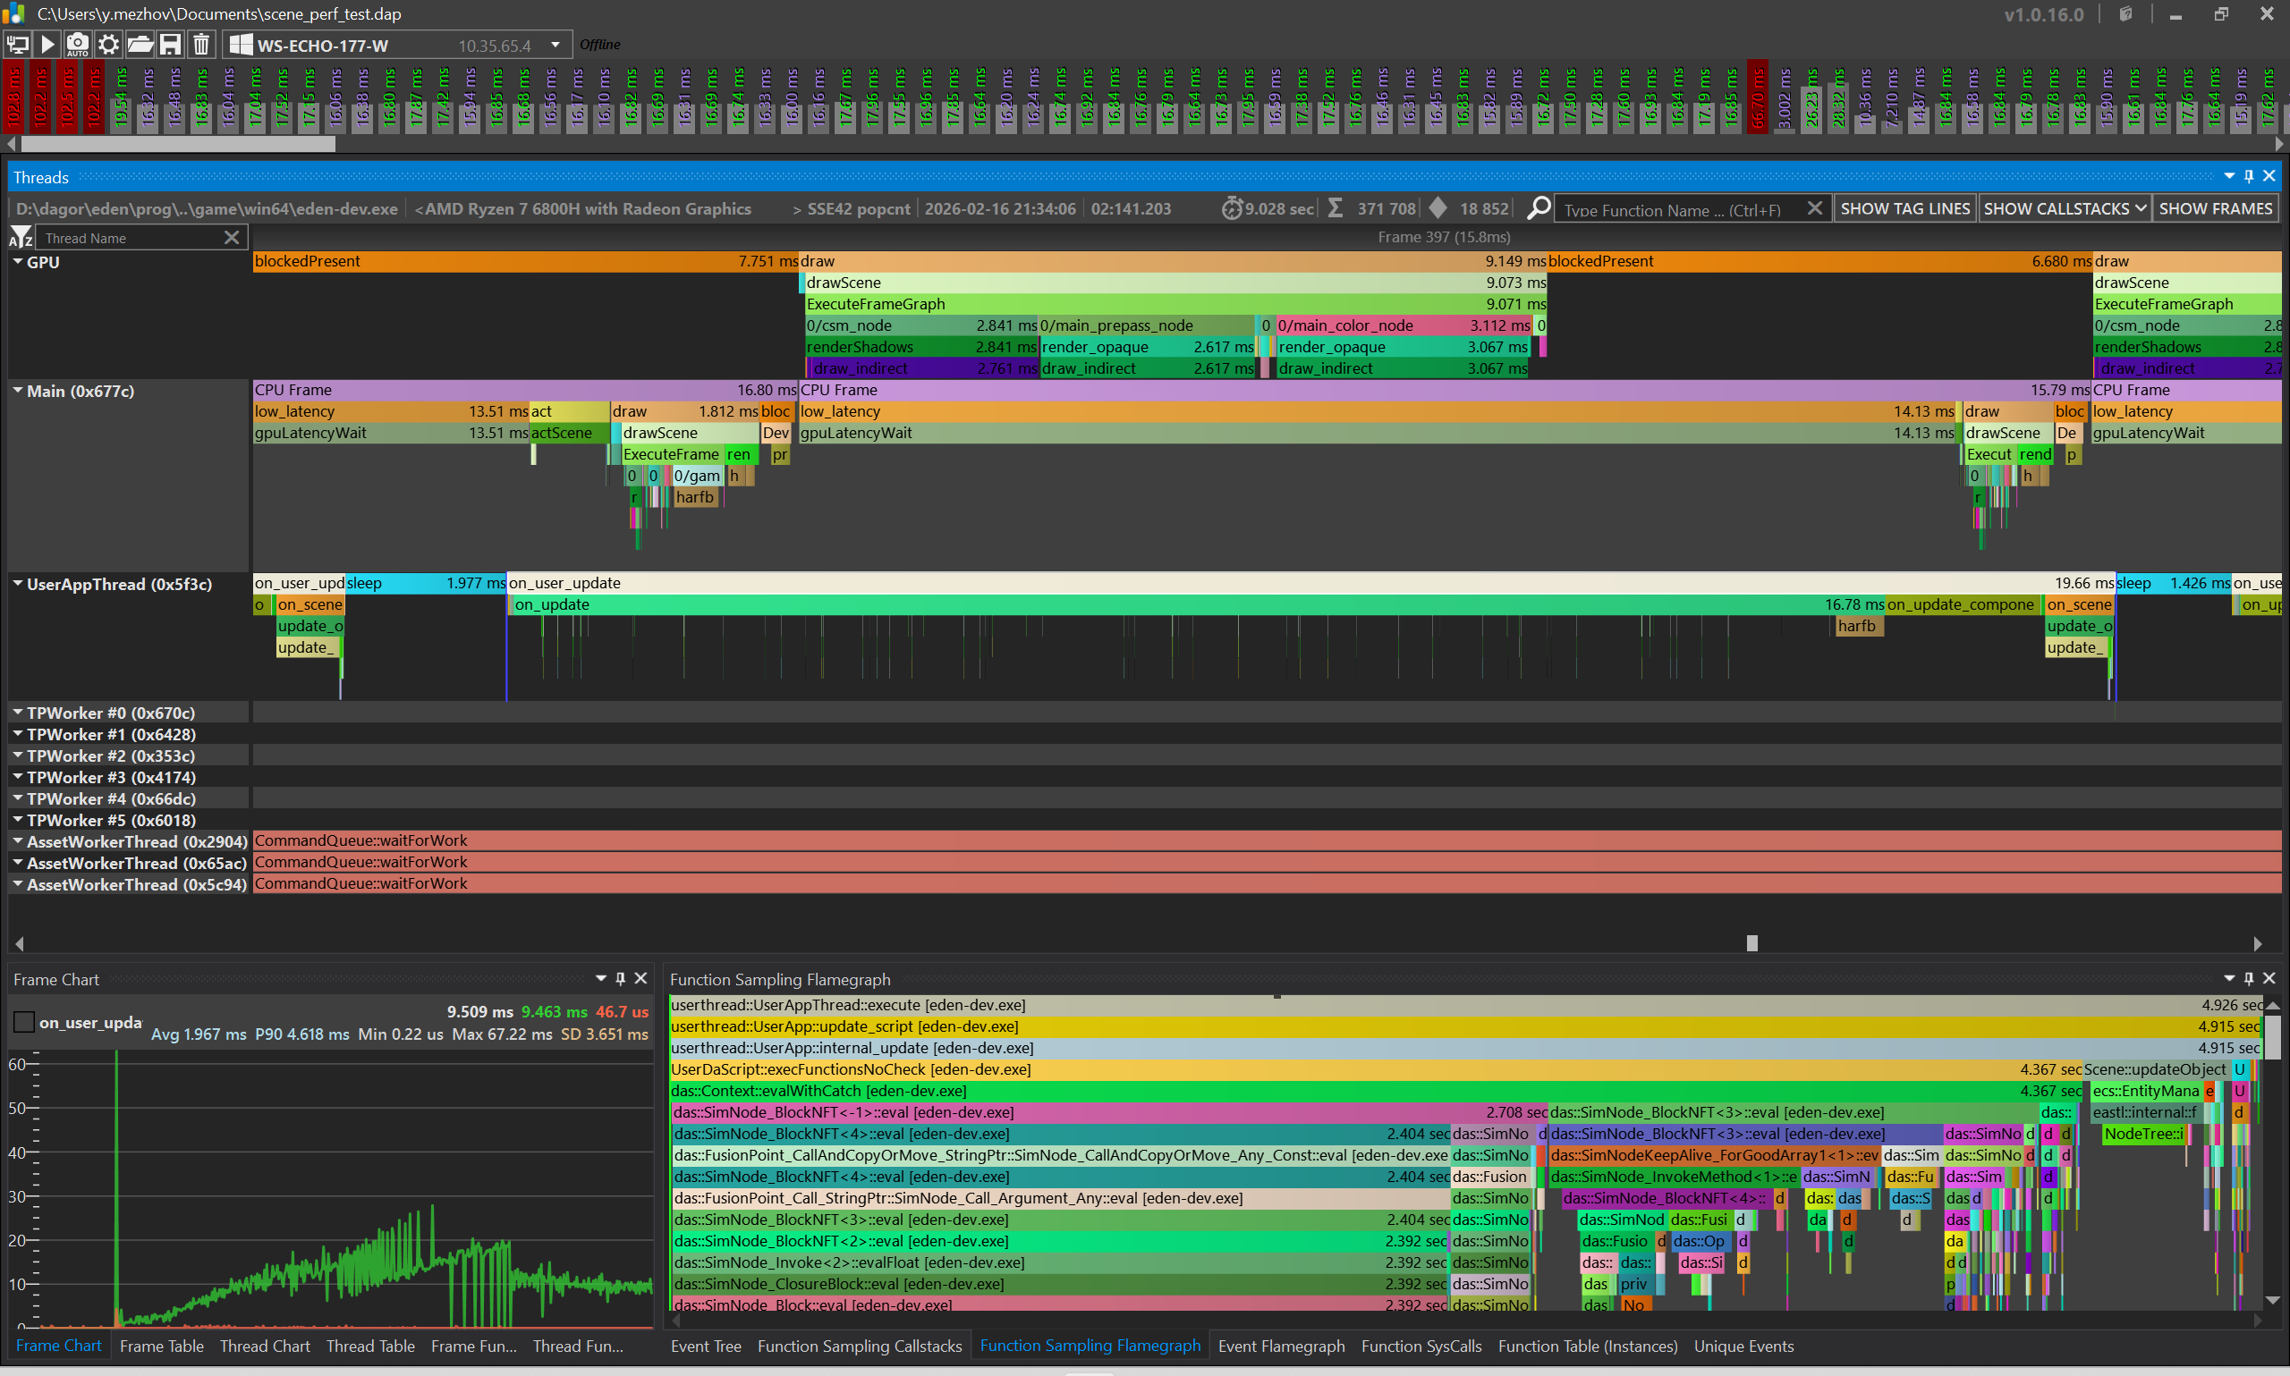Save the capture with the floppy icon
Image resolution: width=2290 pixels, height=1376 pixels.
point(170,44)
